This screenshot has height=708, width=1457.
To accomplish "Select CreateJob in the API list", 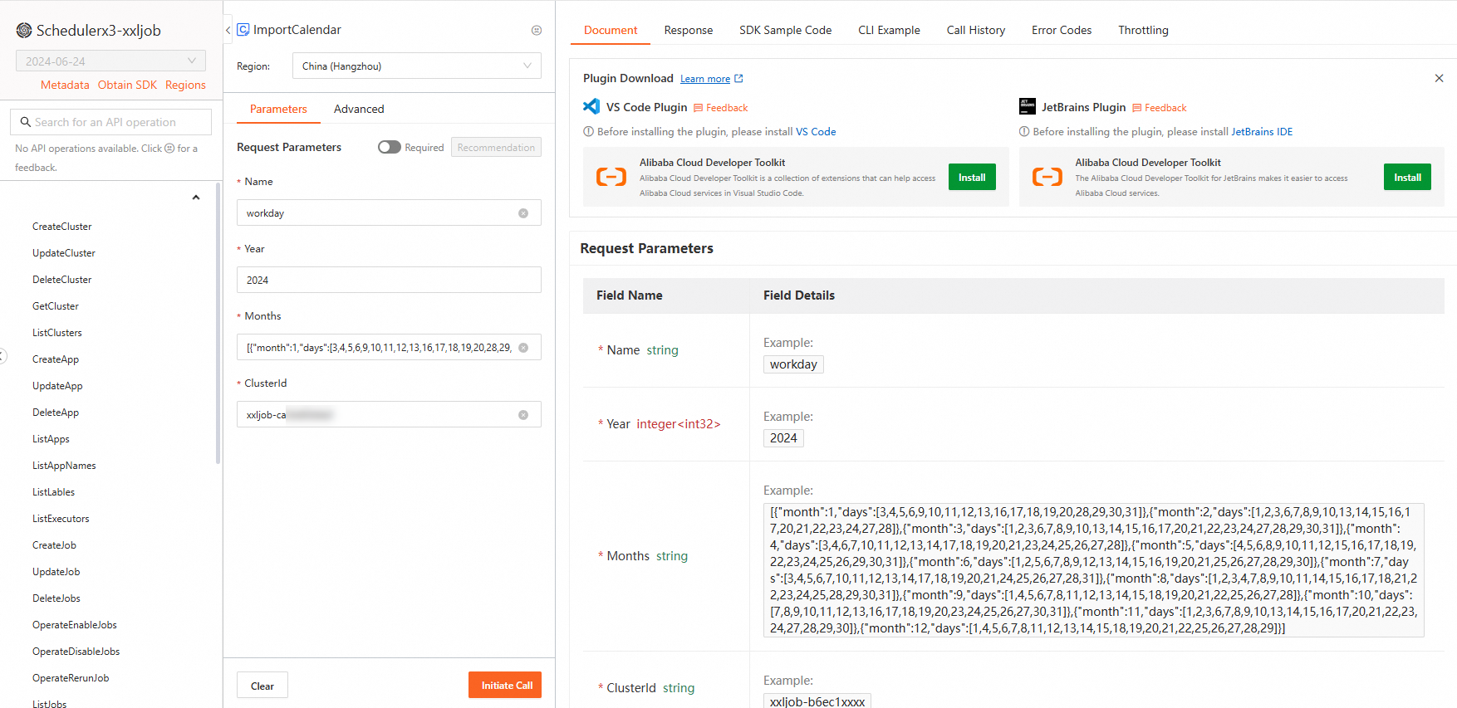I will pyautogui.click(x=54, y=545).
